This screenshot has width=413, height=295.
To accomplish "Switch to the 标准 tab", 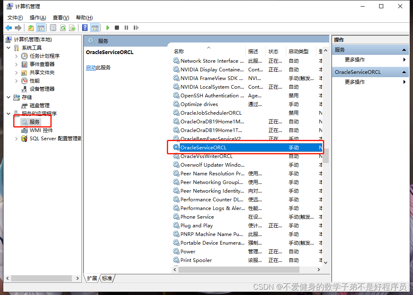I will [107, 278].
